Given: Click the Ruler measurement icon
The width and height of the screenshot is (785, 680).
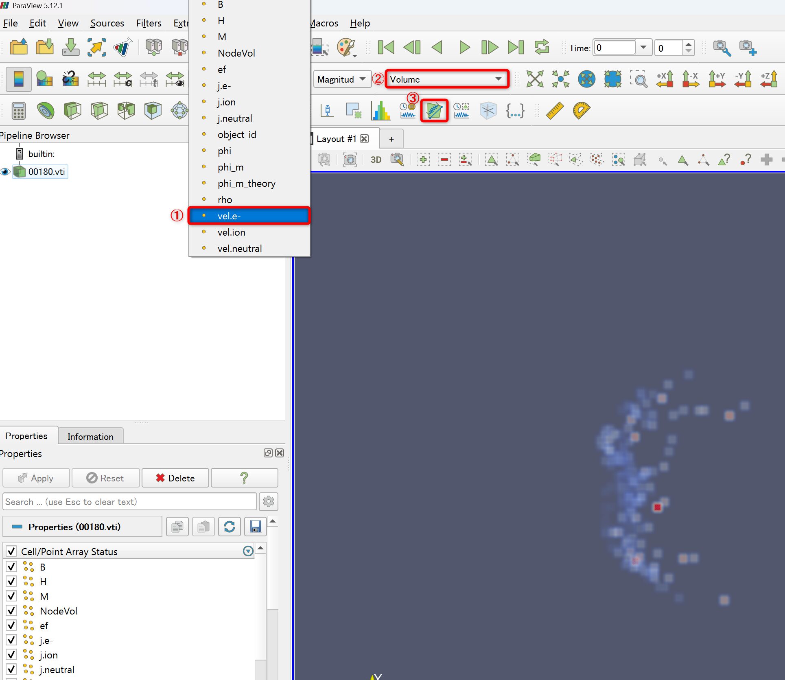Looking at the screenshot, I should point(554,111).
